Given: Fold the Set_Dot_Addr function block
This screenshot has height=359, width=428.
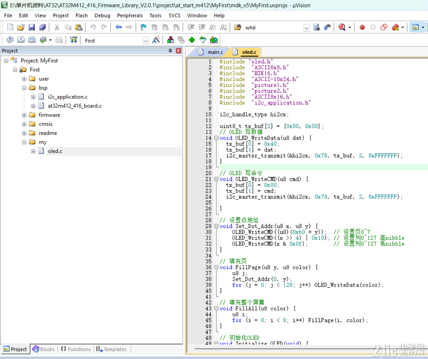Looking at the screenshot, I should (x=216, y=226).
